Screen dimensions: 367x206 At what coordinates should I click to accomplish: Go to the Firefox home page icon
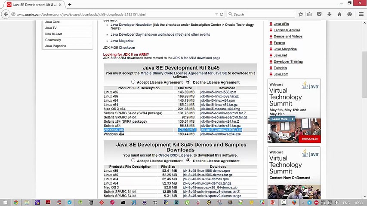[339, 14]
